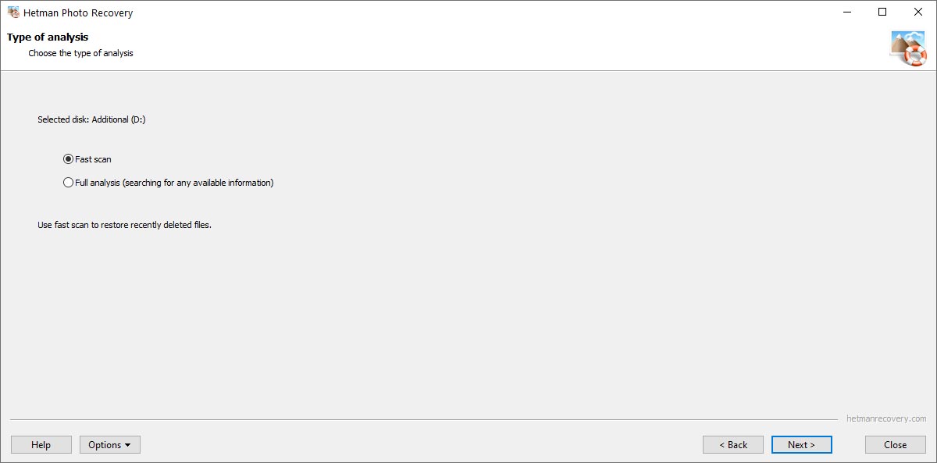The image size is (937, 463).
Task: Proceed with the Next > button
Action: (802, 445)
